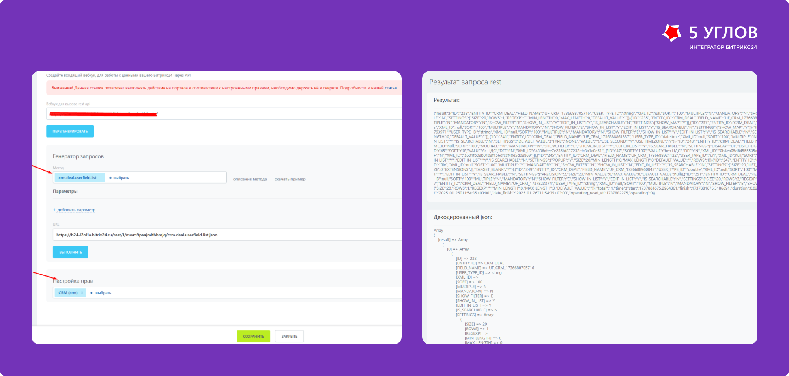Click the 'Декодированный json:' heading
Viewport: 789px width, 376px height.
click(x=463, y=217)
